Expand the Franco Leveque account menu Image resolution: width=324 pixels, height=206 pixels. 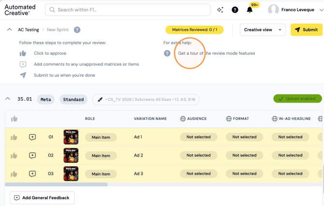(x=321, y=10)
